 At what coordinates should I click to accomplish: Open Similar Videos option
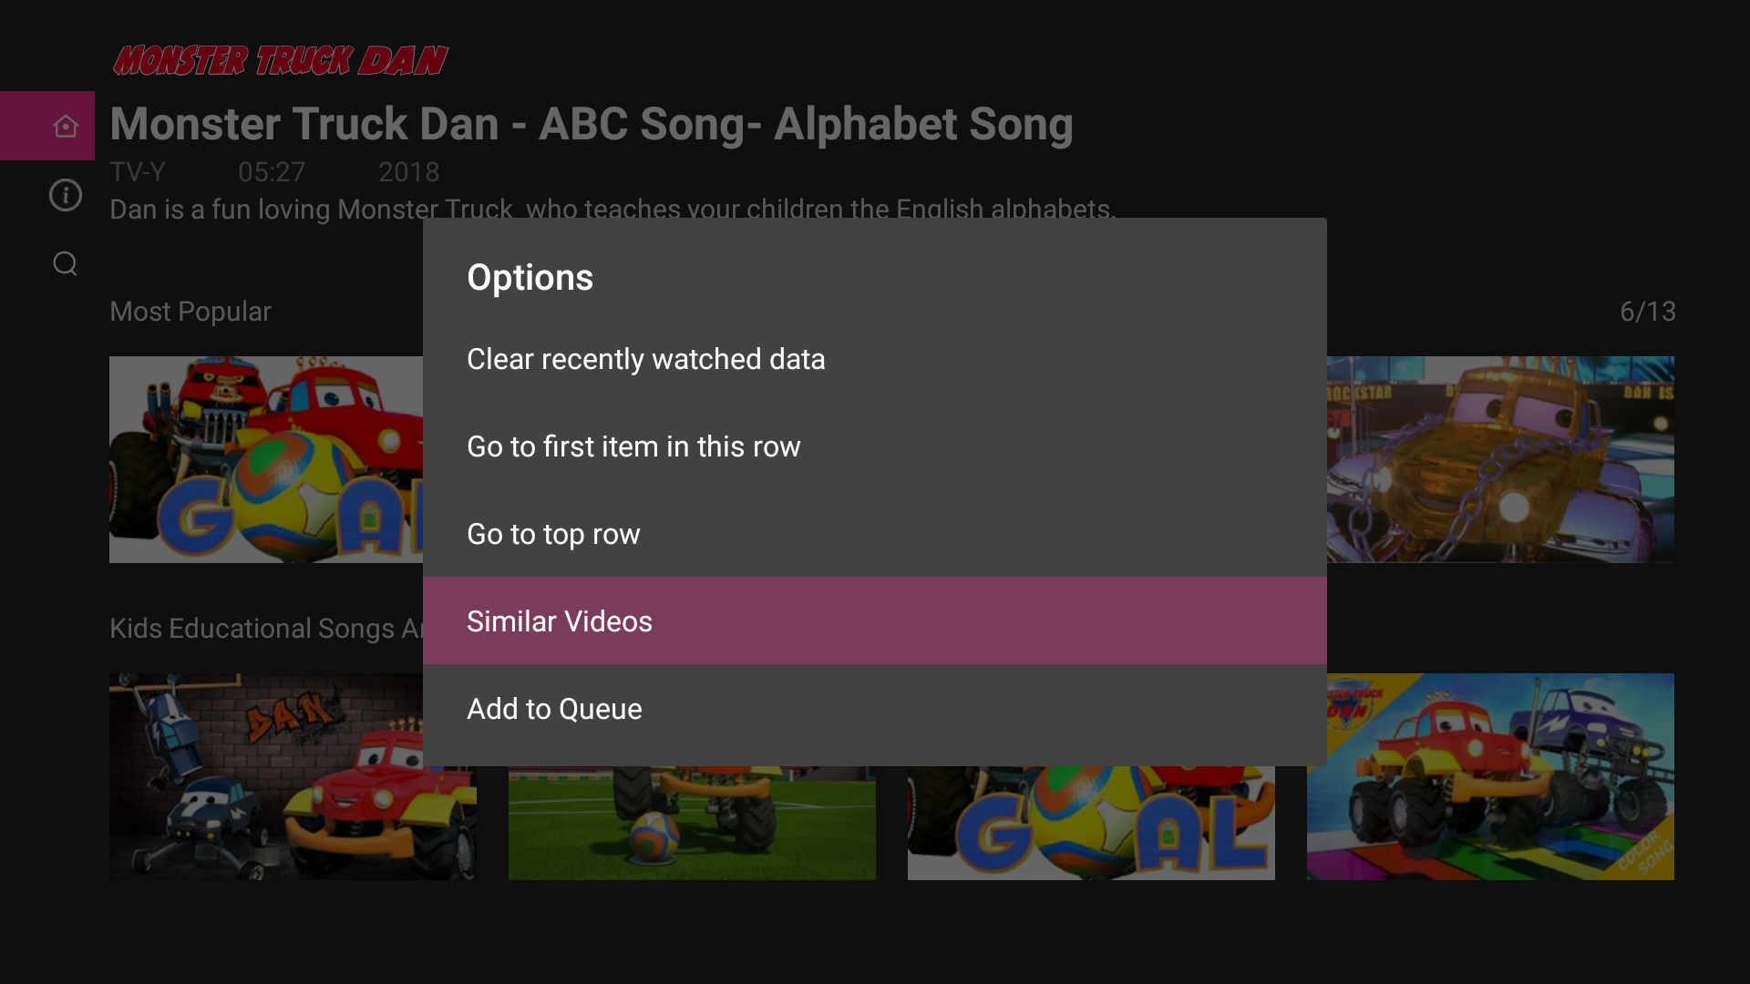click(x=559, y=621)
